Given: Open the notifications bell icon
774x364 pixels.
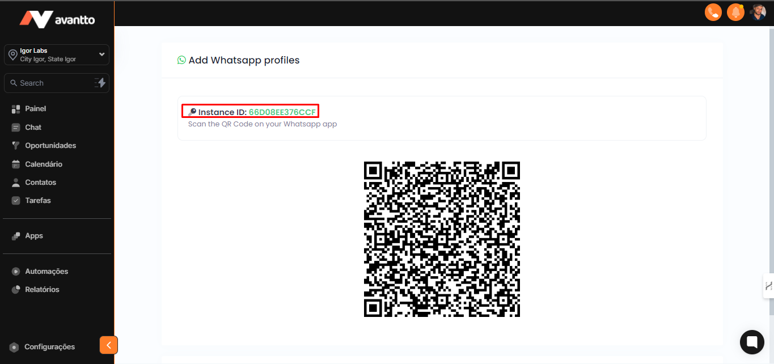Looking at the screenshot, I should pos(735,12).
